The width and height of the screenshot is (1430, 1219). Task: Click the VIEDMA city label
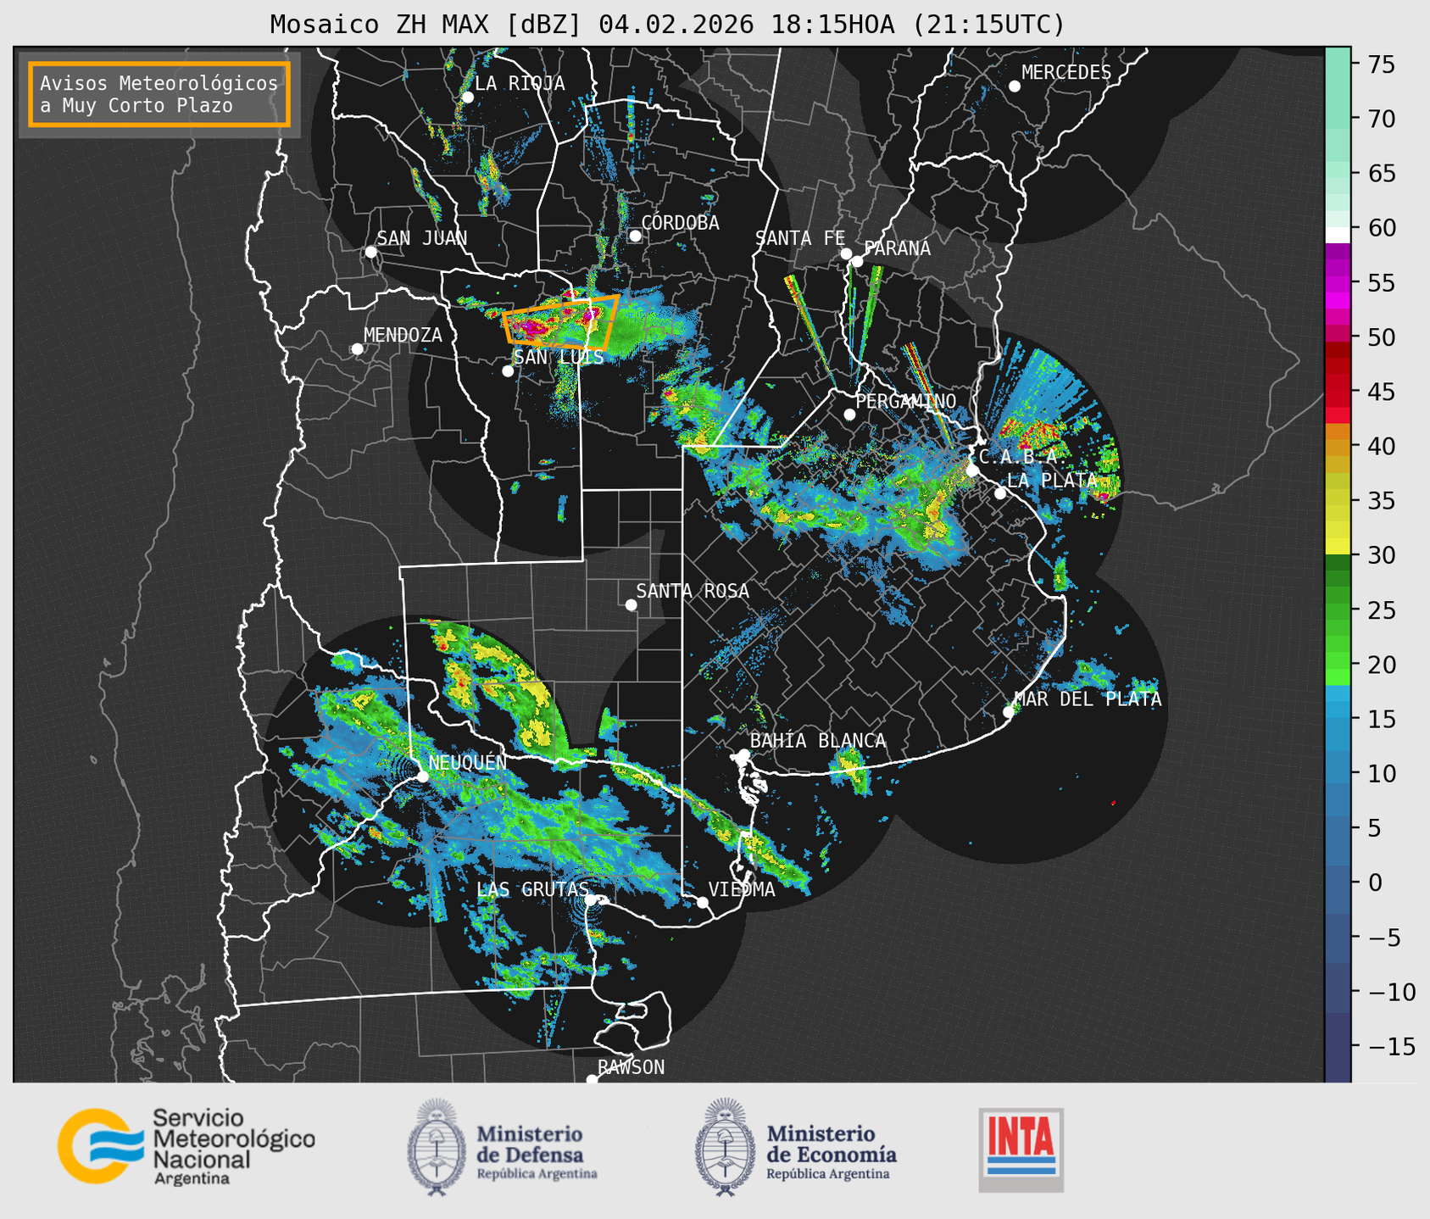[x=742, y=889]
